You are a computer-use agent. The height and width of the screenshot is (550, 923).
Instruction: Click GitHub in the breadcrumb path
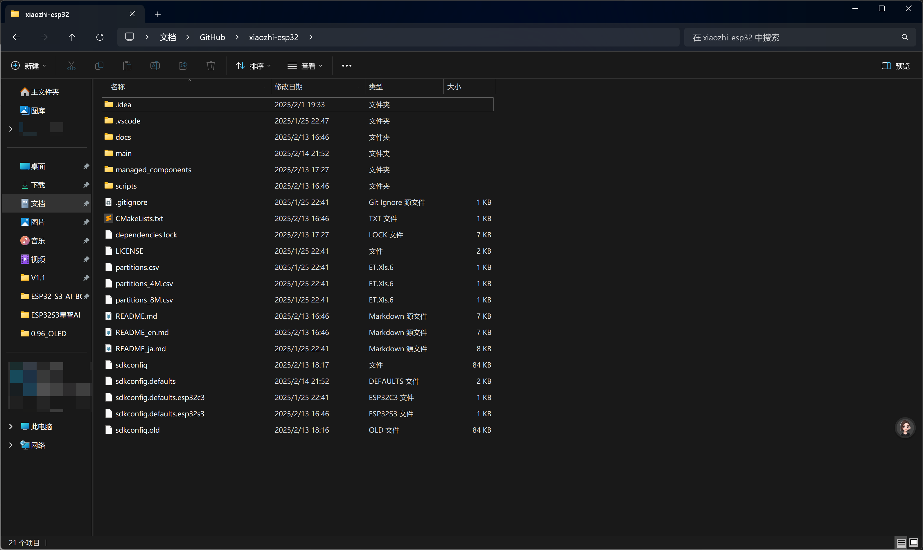point(212,37)
